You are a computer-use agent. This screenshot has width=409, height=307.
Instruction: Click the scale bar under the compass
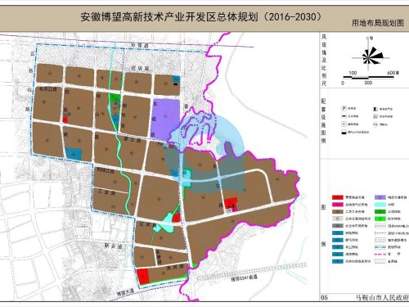point(368,78)
